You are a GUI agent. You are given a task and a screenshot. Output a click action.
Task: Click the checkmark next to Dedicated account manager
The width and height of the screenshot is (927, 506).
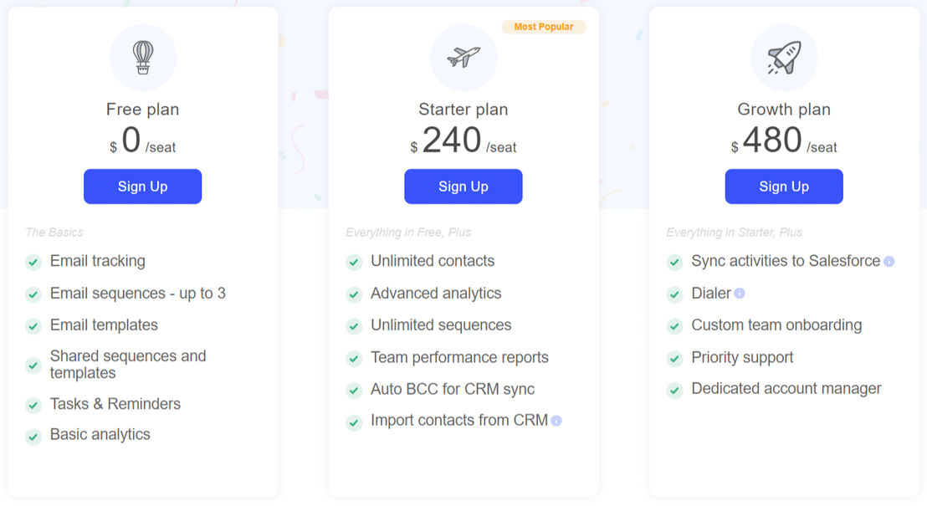pos(674,390)
